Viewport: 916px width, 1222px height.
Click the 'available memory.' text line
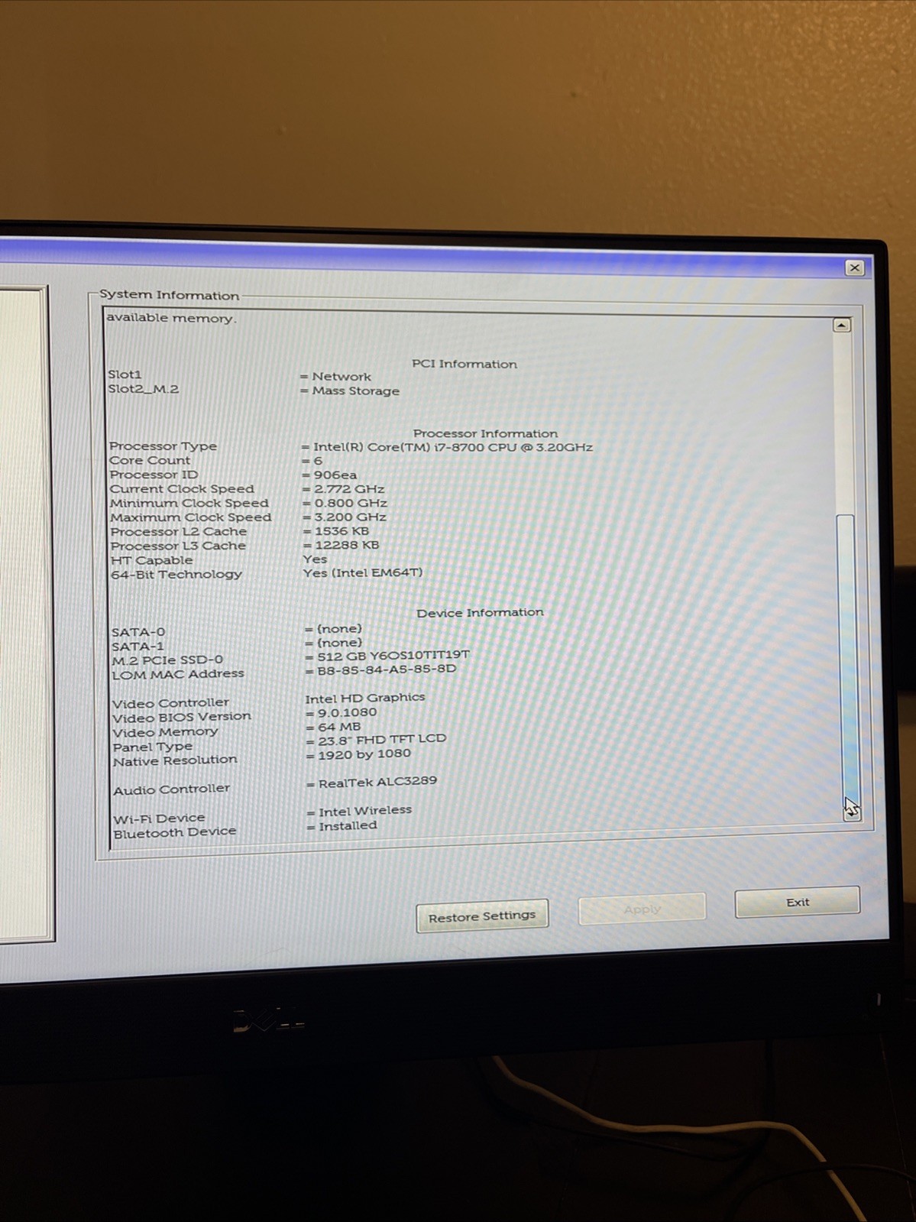[171, 317]
